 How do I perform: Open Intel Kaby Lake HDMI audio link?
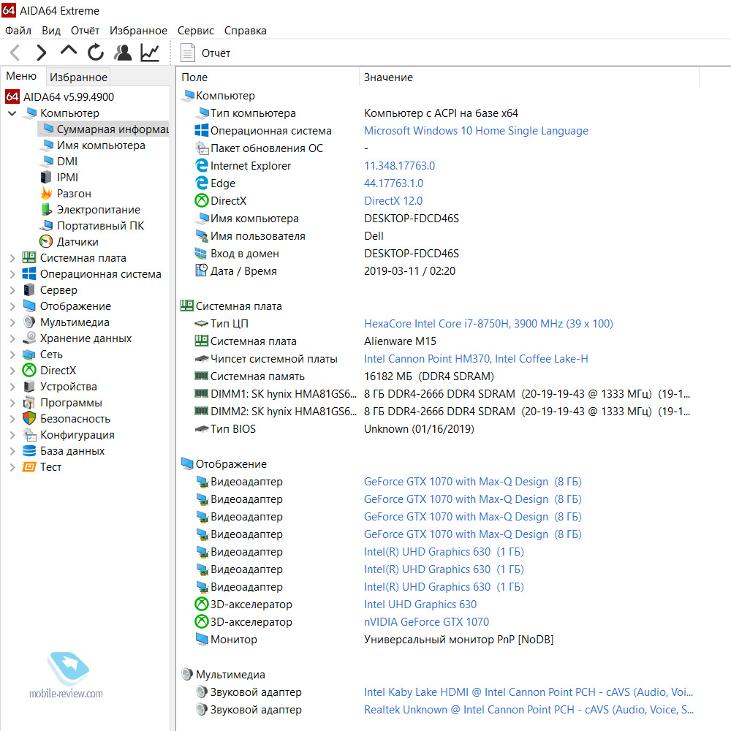click(529, 692)
